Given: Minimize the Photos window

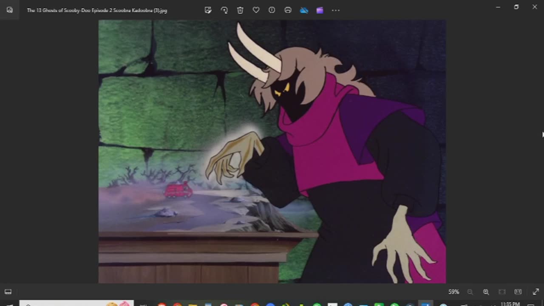Looking at the screenshot, I should tap(498, 7).
